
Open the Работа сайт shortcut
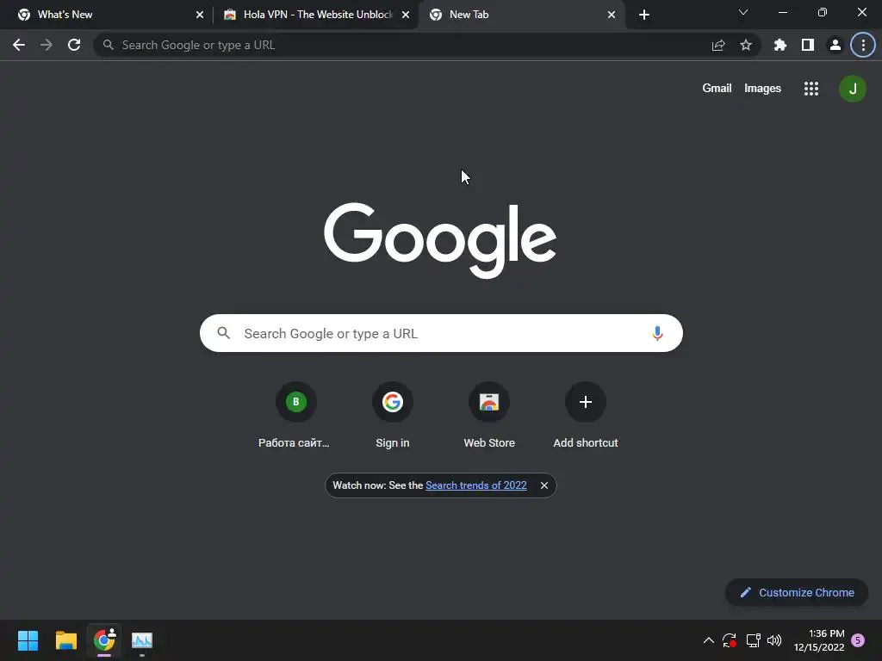click(295, 416)
